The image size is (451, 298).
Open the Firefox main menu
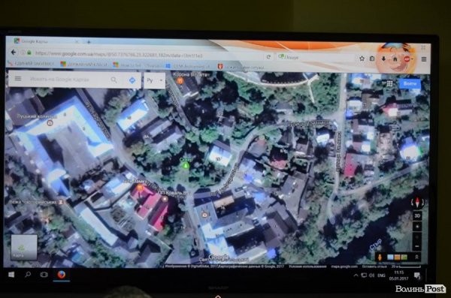pos(424,59)
